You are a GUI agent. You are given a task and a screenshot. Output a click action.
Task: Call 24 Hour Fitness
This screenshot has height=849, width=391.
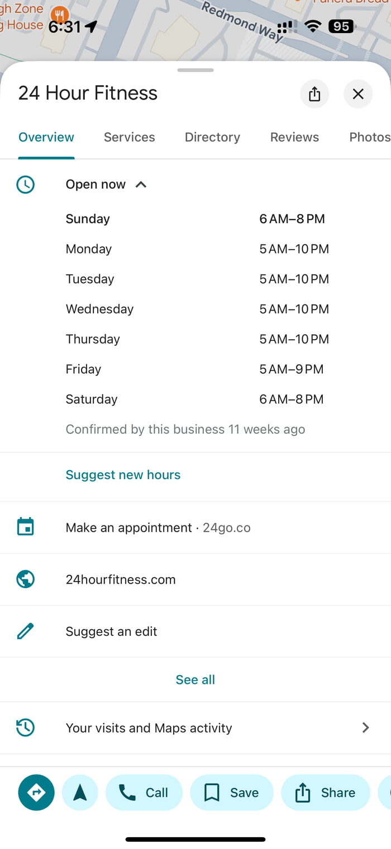click(144, 792)
